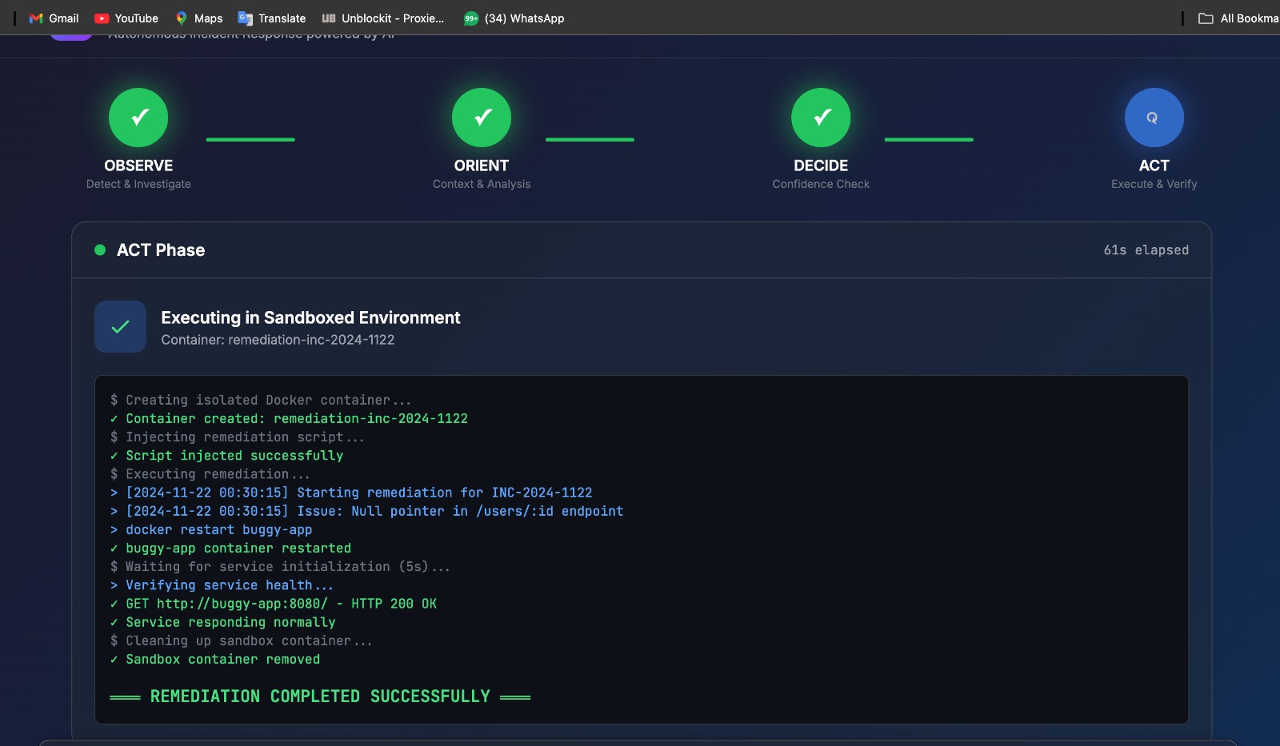Open the Gmail bookmark

[54, 18]
